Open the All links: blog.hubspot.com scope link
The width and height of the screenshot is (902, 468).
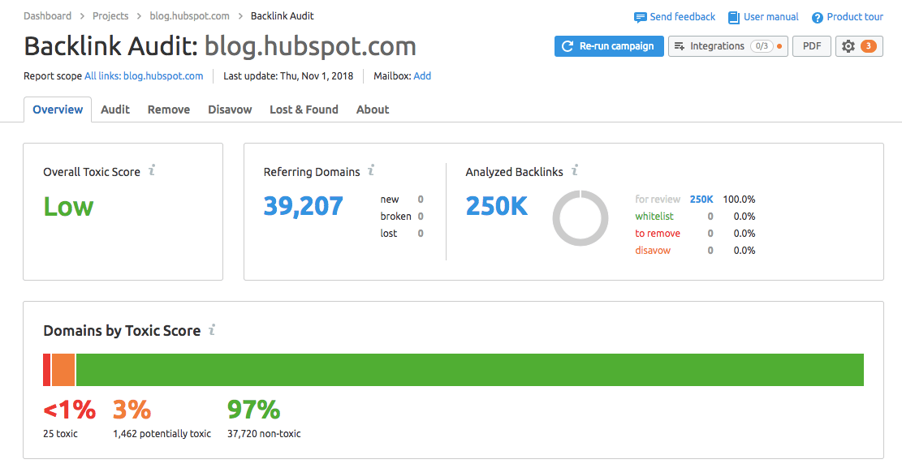click(144, 76)
